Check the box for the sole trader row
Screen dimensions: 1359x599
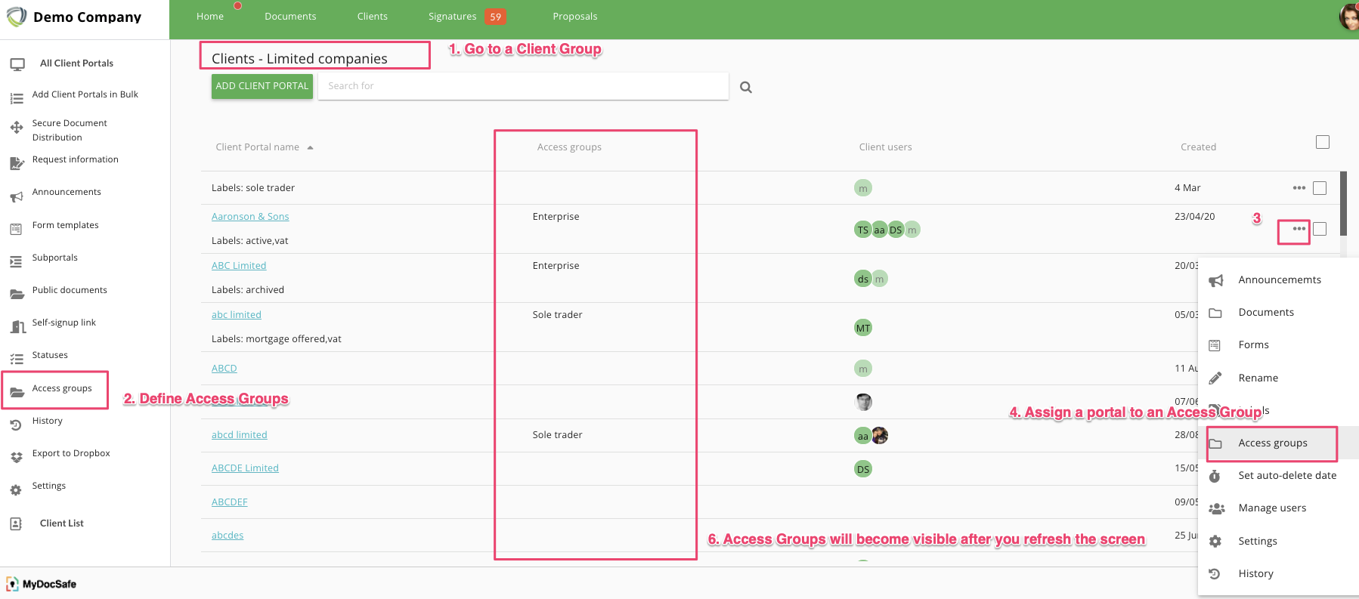tap(1320, 188)
